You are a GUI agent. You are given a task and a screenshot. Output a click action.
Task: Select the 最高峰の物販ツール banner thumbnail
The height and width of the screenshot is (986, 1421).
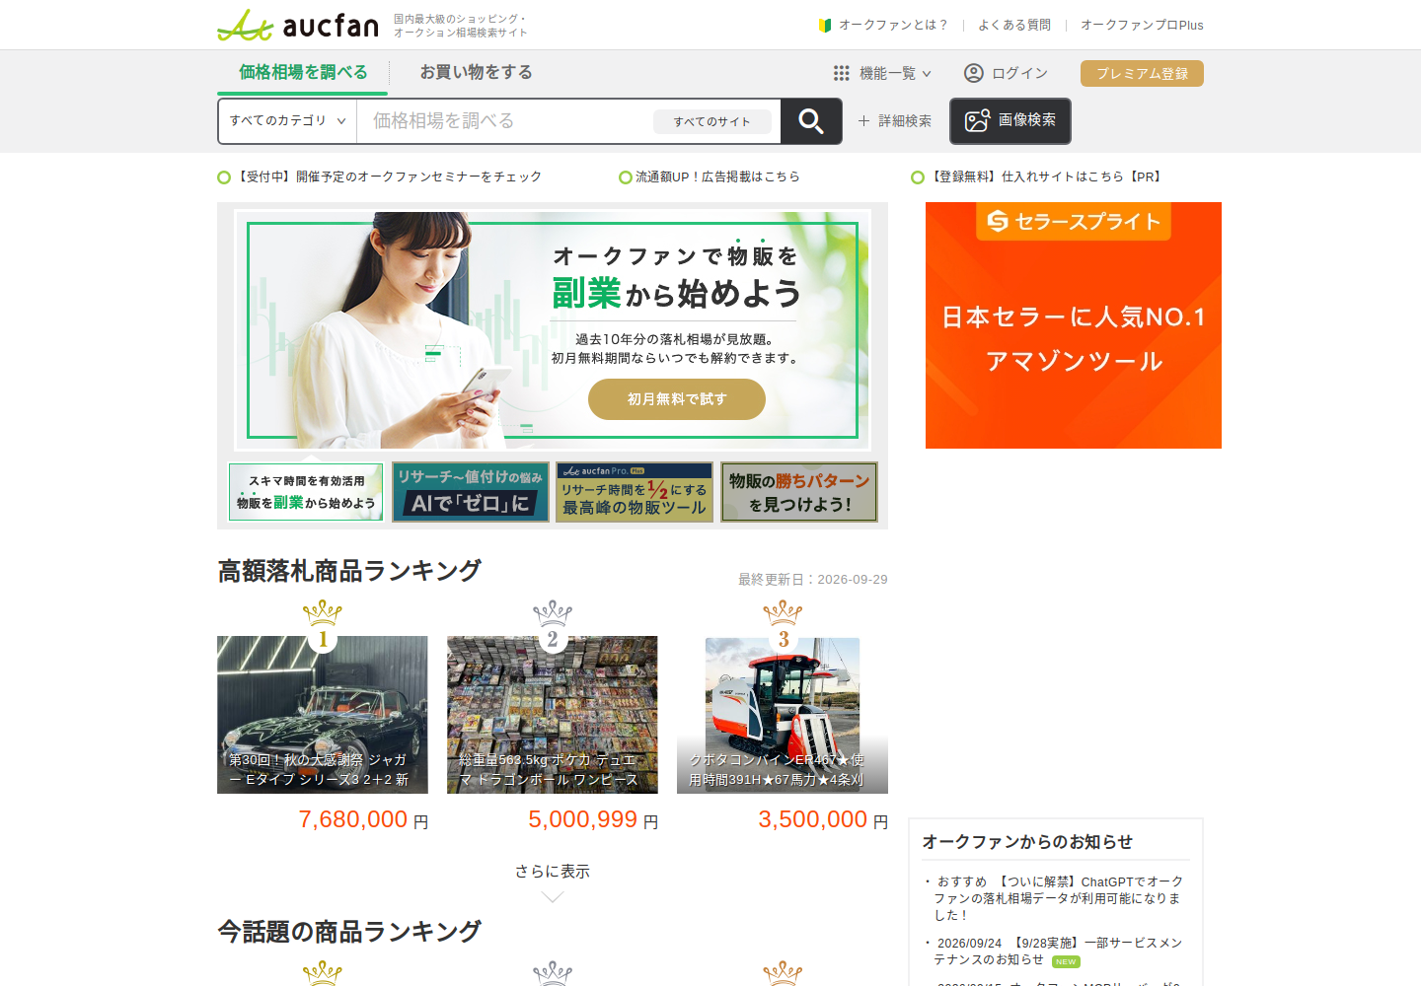pos(635,492)
